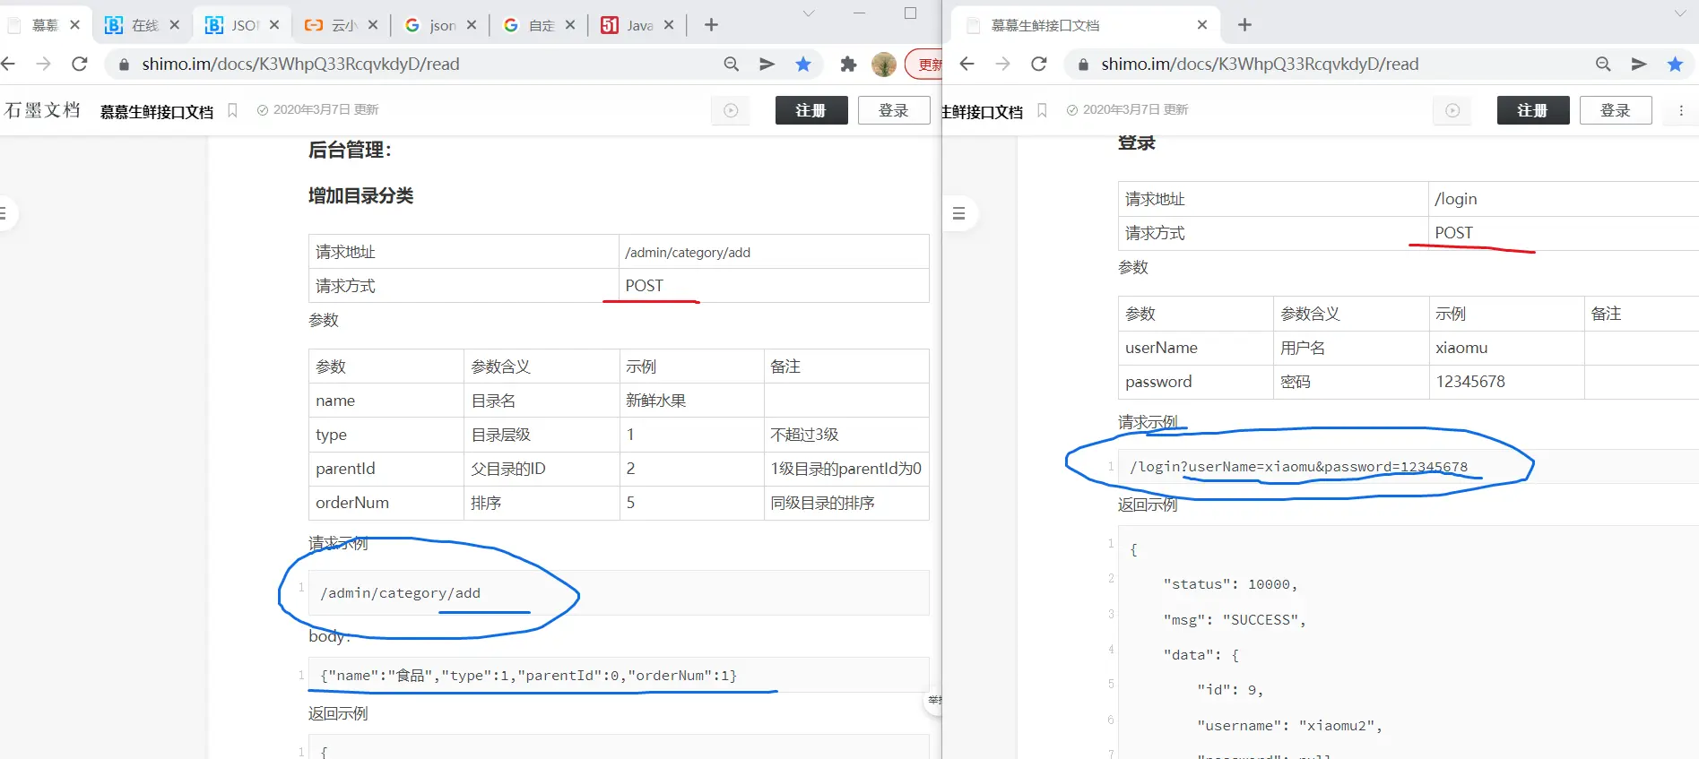Open the three-dot more menu in the right document

tap(1681, 110)
